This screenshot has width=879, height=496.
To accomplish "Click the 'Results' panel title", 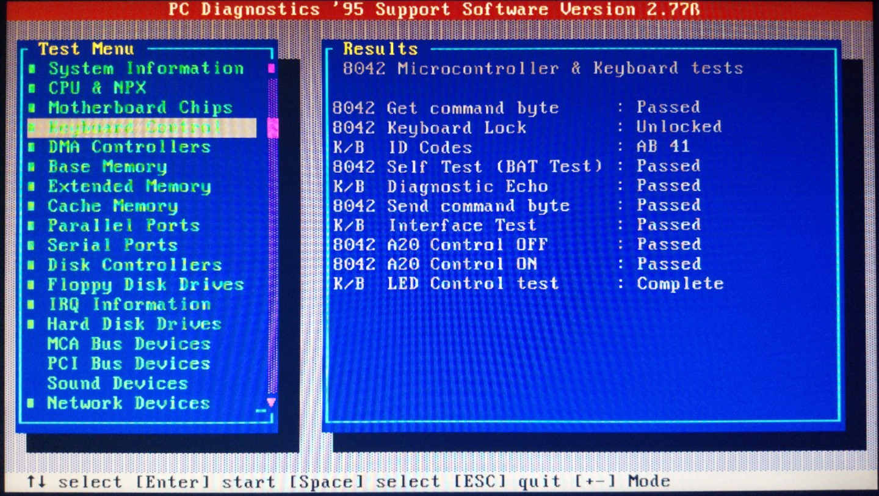I will (380, 49).
